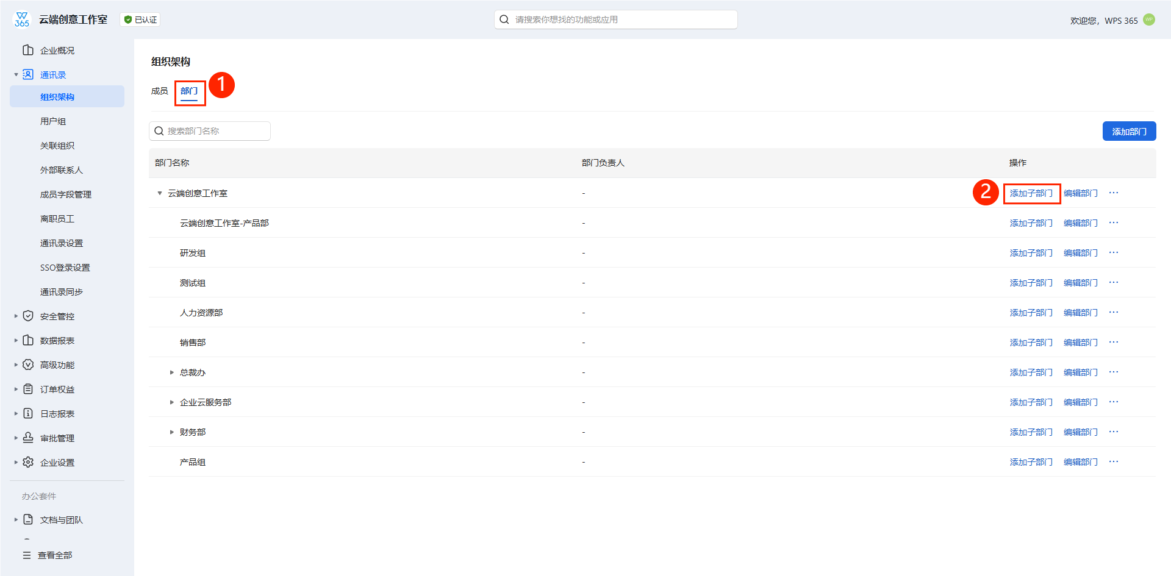Screen dimensions: 1171x576
Task: Click the WPS 365 logo icon
Action: 22,20
